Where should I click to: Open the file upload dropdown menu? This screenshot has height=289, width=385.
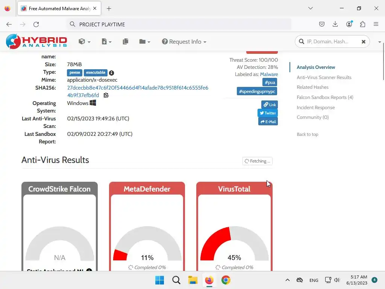click(x=106, y=41)
